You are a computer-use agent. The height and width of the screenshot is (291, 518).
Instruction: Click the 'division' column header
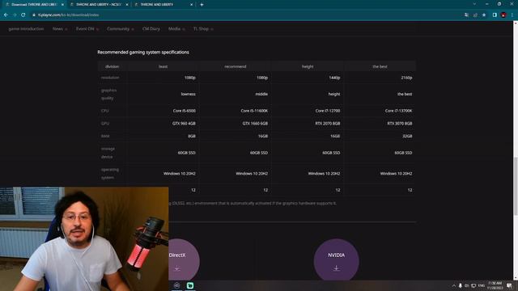tap(112, 66)
